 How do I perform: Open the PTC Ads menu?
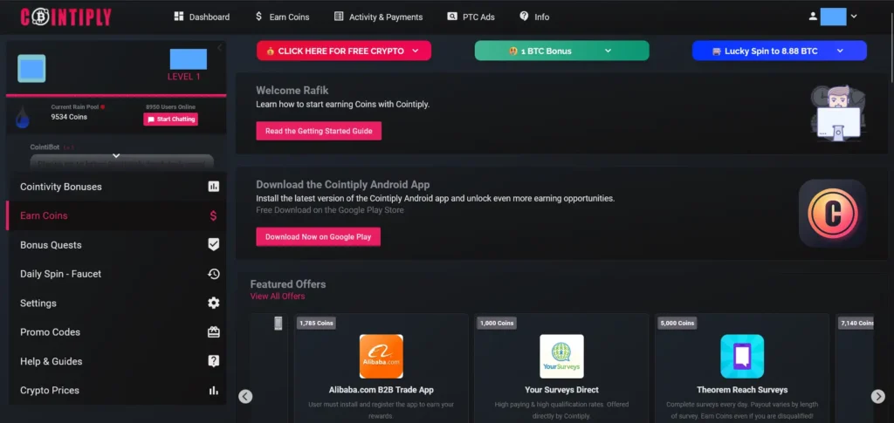[471, 17]
